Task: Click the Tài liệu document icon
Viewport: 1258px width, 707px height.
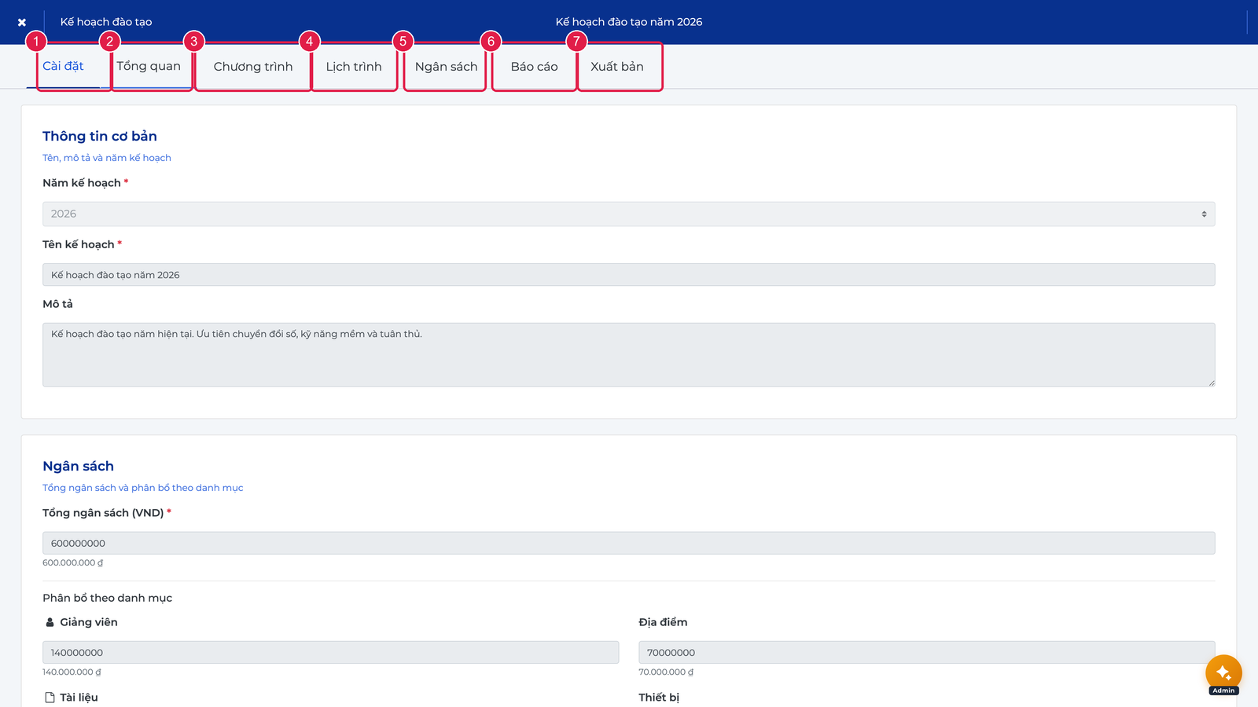Action: [50, 698]
